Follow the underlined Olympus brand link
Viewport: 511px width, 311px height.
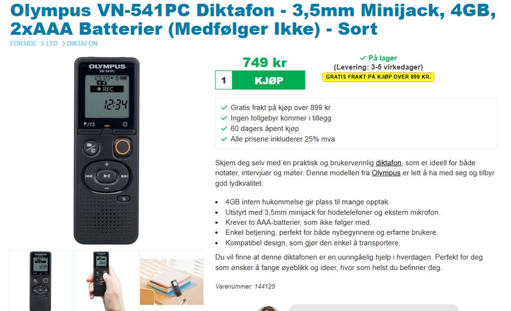[x=386, y=173]
